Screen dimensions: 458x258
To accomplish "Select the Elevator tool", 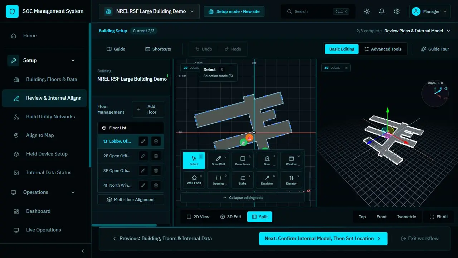I will click(x=291, y=180).
